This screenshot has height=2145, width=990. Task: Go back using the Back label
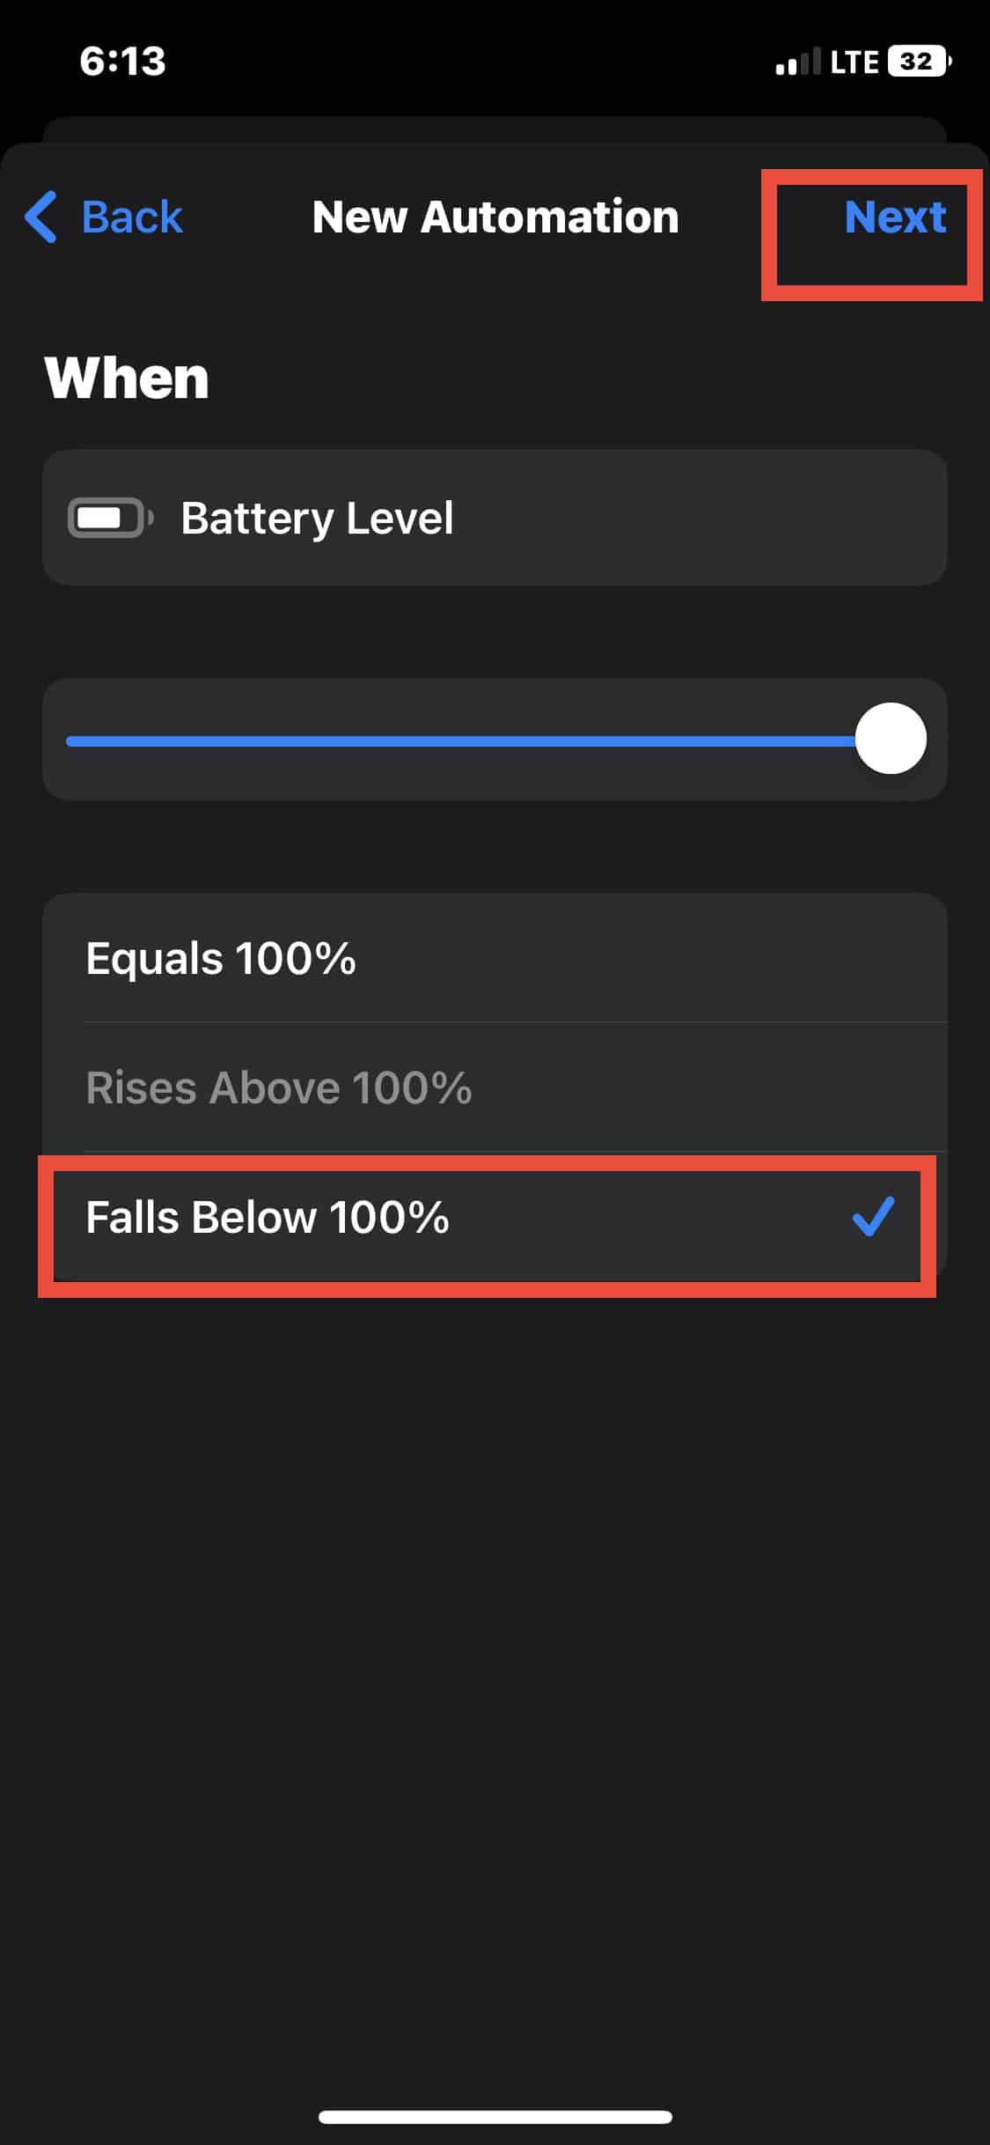pyautogui.click(x=132, y=217)
